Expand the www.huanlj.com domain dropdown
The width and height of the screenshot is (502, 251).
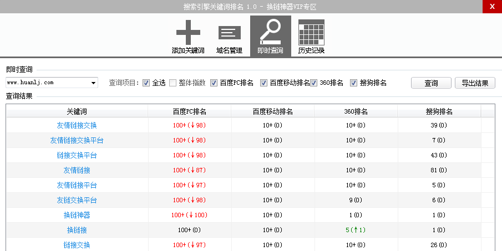tap(93, 83)
